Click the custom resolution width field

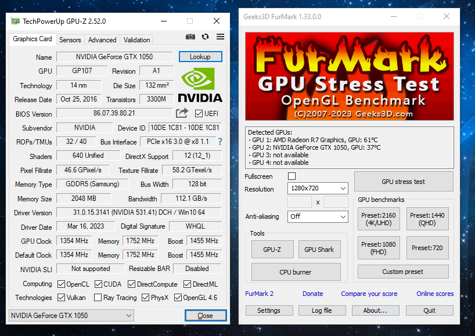[x=300, y=202]
